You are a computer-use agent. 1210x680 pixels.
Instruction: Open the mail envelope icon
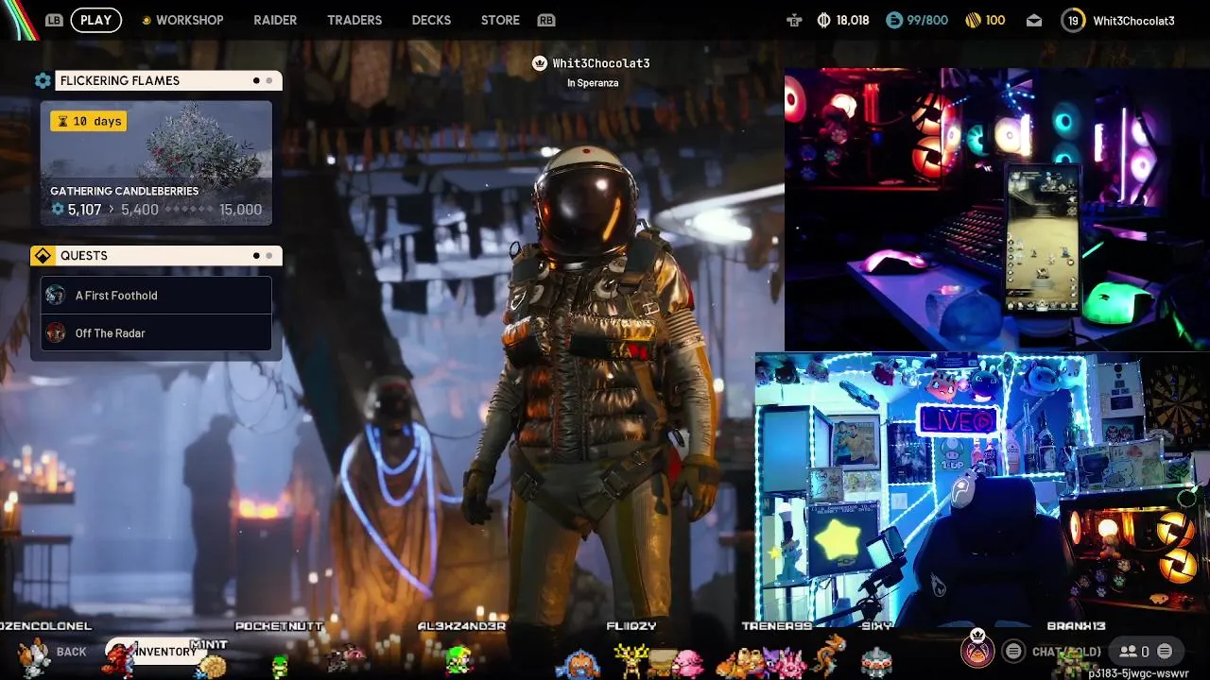coord(1034,20)
